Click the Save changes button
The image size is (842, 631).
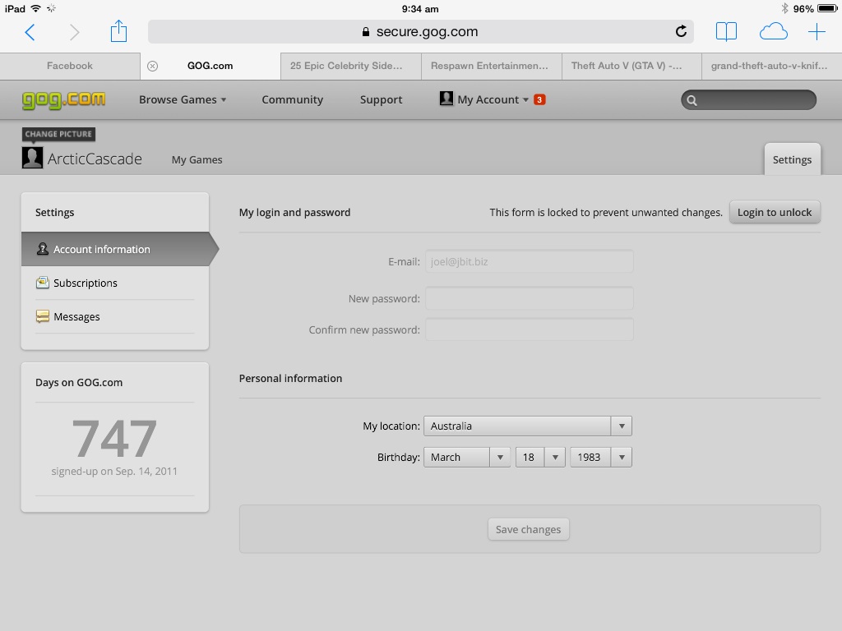pos(529,530)
